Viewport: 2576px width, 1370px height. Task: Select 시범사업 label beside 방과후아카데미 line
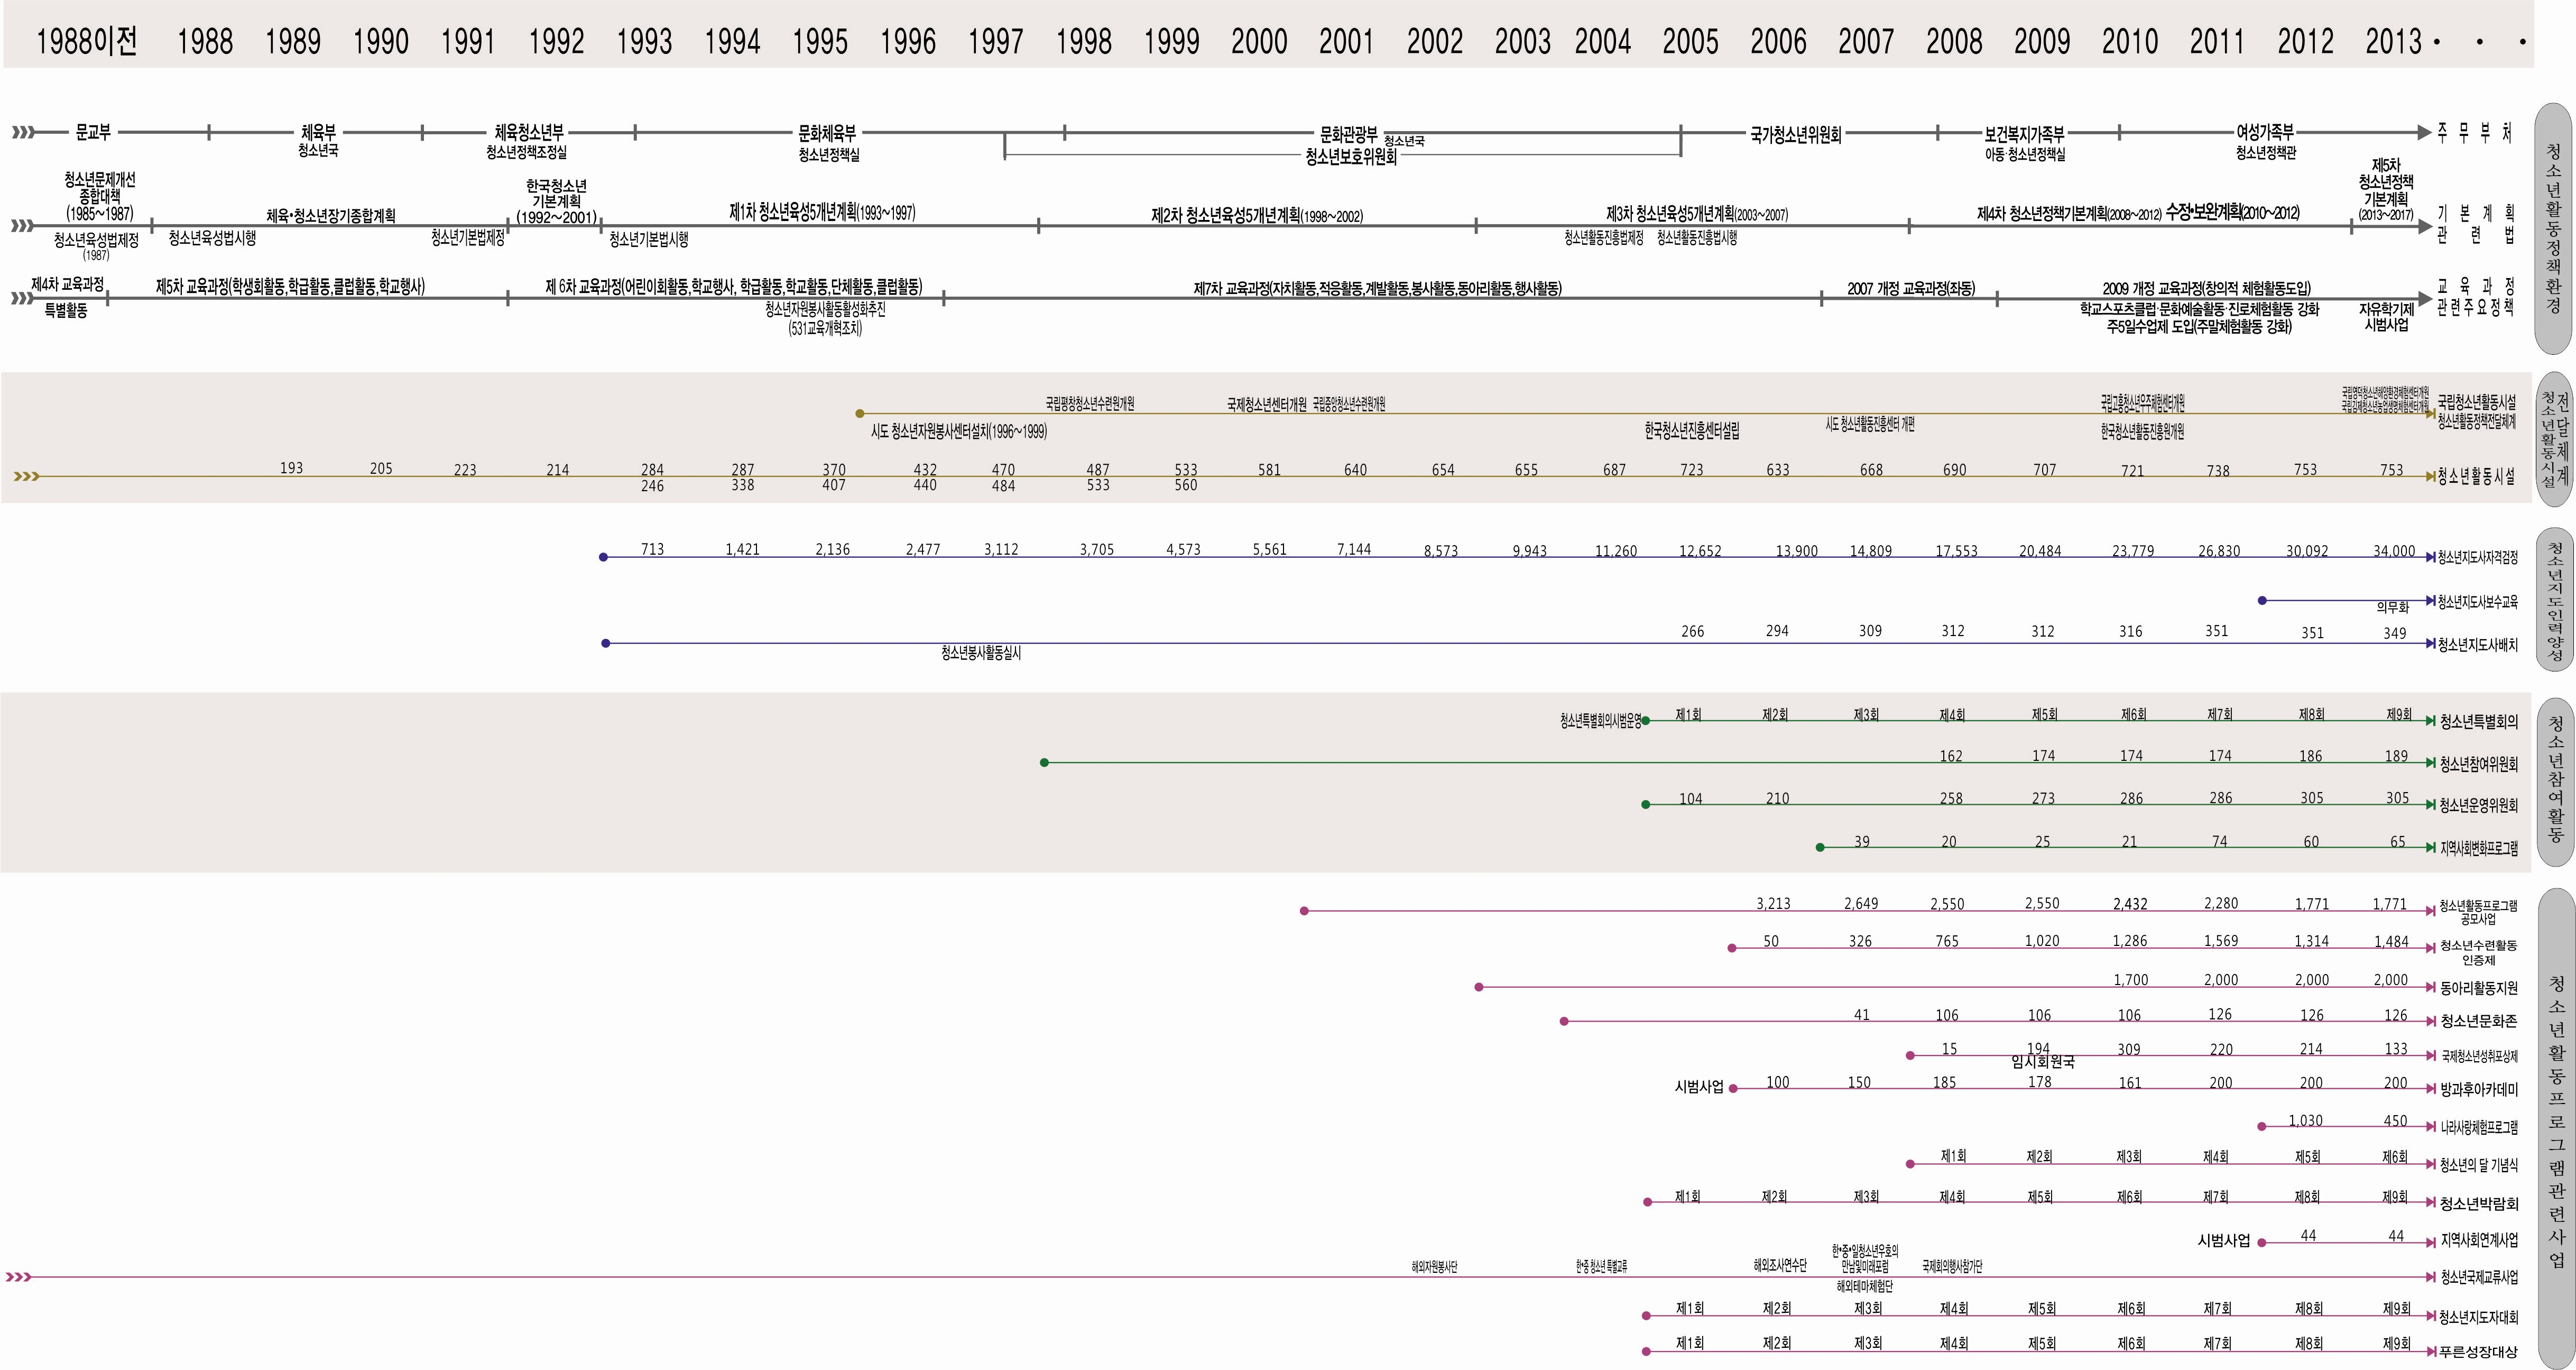1699,1087
